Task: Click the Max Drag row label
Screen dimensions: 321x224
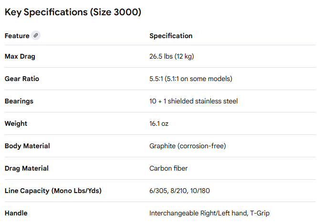Action: coord(20,57)
